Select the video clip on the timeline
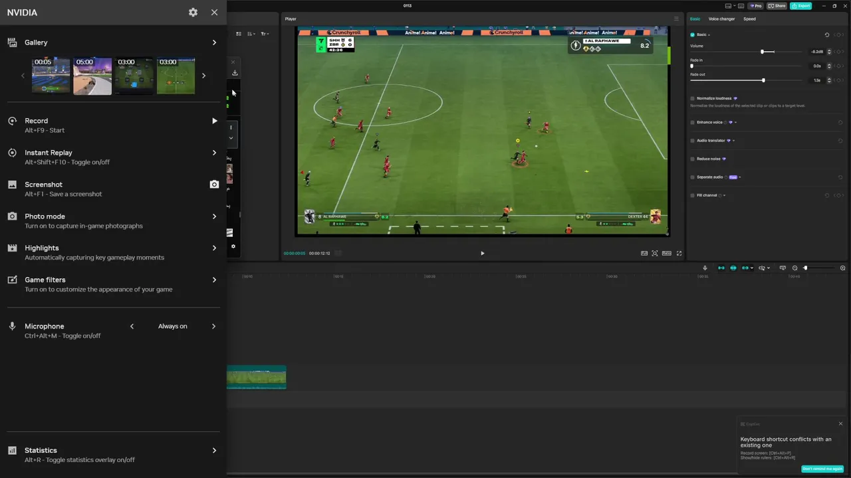The height and width of the screenshot is (478, 851). point(257,377)
